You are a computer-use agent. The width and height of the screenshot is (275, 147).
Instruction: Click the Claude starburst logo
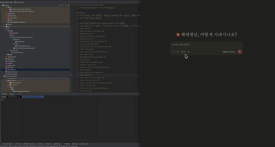pyautogui.click(x=178, y=35)
